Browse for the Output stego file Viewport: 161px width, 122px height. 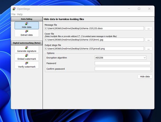pos(149,49)
